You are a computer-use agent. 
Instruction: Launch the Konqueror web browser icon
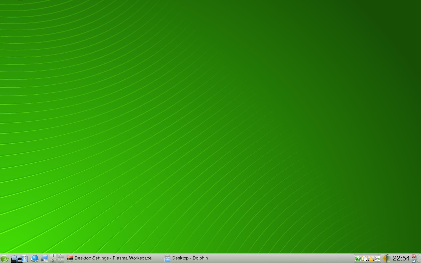point(35,258)
